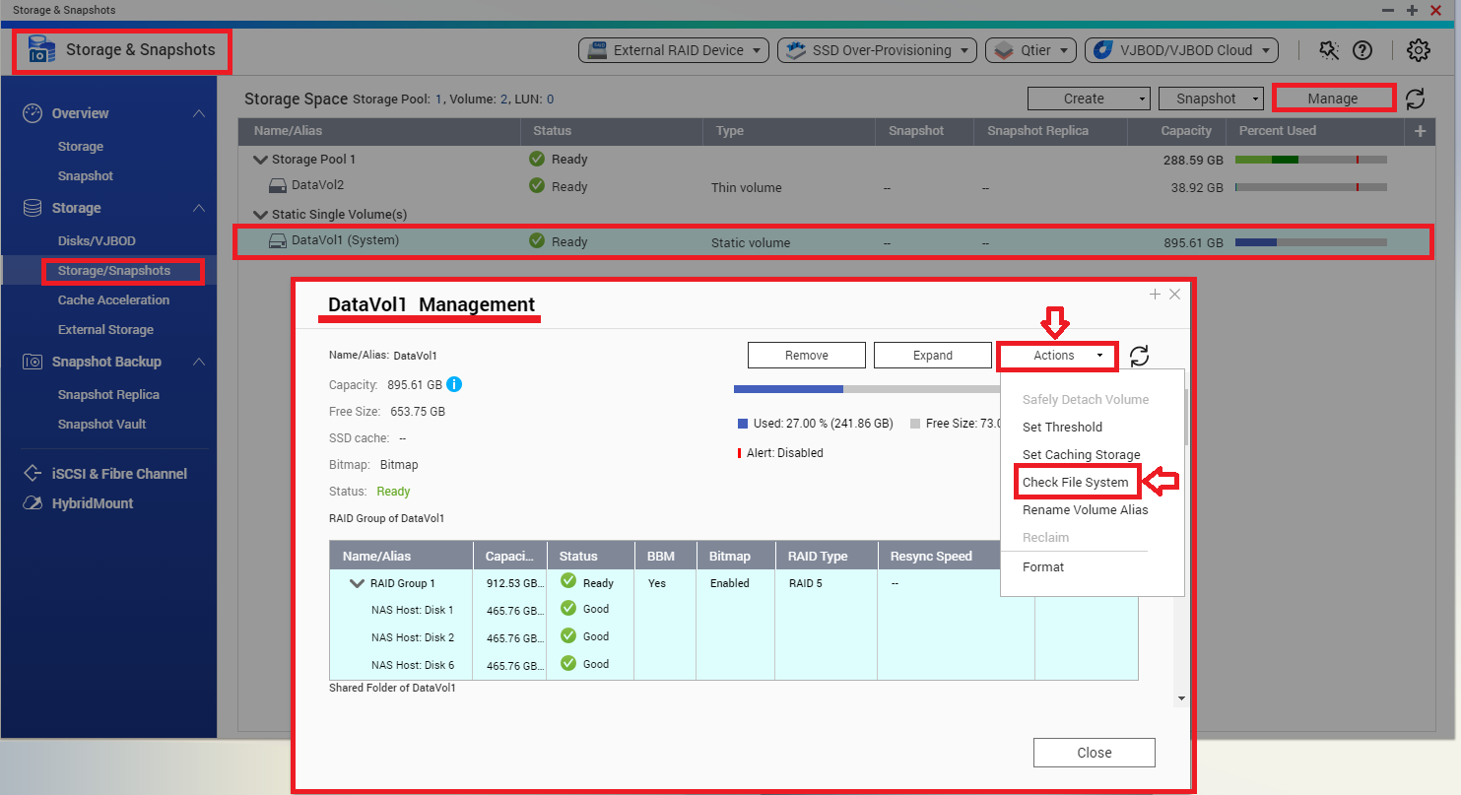Click refresh icon beside Actions in DataVol1 dialog

(x=1139, y=356)
